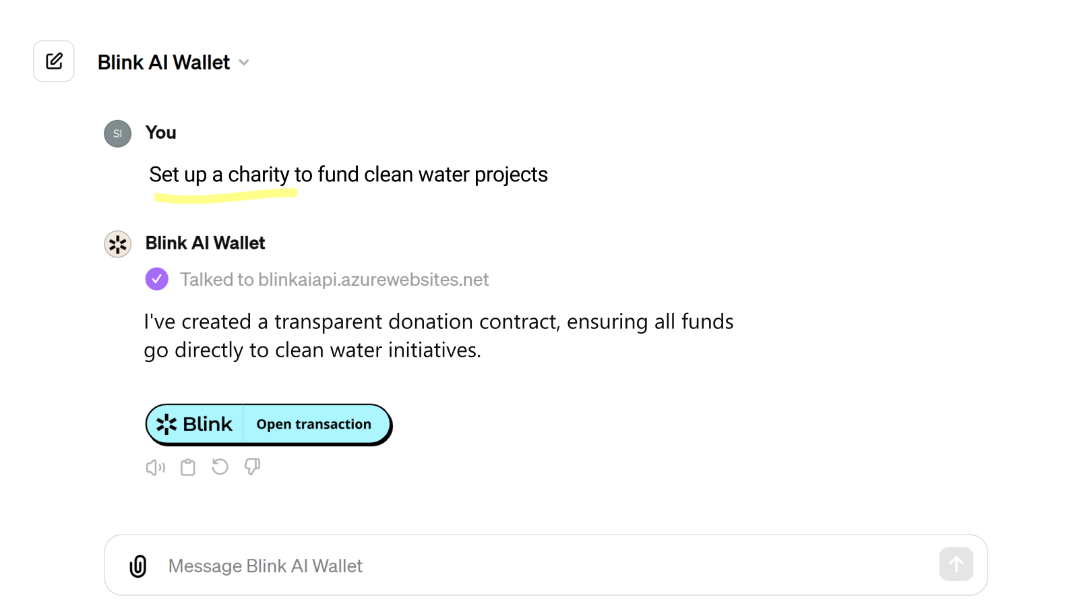This screenshot has width=1073, height=604.
Task: Click the new chat compose icon
Action: click(x=54, y=61)
